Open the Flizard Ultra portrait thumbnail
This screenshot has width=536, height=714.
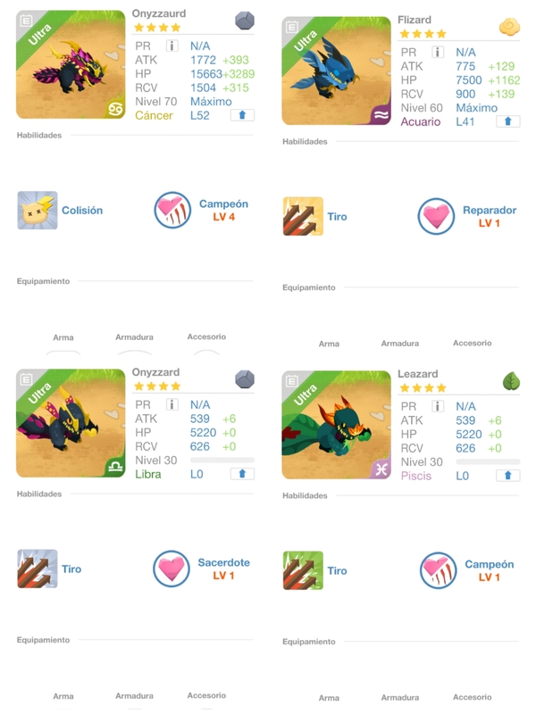[337, 71]
